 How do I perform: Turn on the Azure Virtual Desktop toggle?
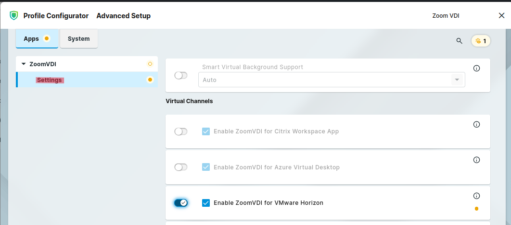[181, 167]
